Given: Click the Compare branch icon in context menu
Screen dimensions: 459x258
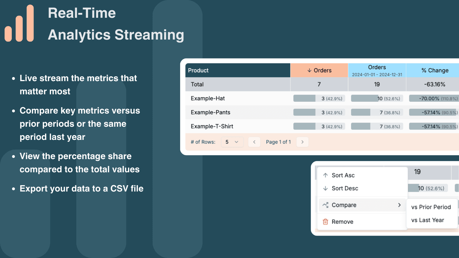Looking at the screenshot, I should 325,205.
